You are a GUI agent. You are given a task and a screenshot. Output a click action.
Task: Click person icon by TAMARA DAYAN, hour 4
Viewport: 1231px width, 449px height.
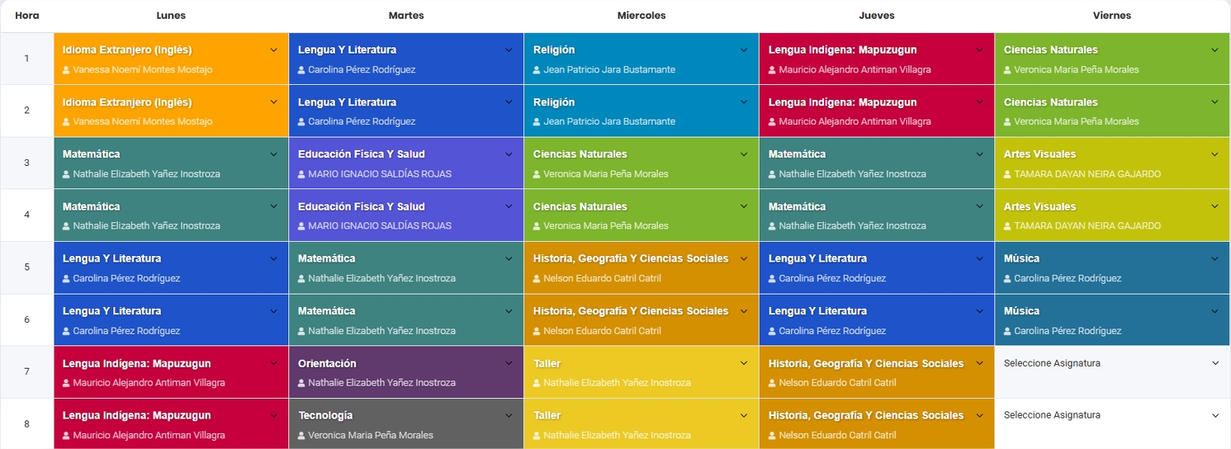[x=1008, y=226]
